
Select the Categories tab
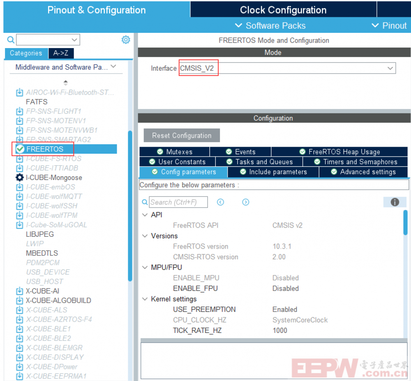26,53
